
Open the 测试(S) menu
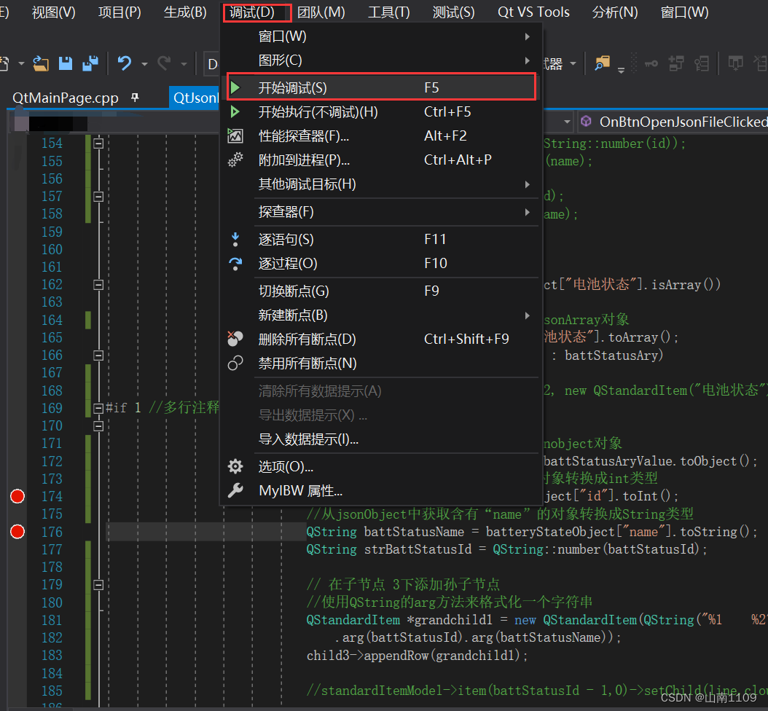pos(453,12)
